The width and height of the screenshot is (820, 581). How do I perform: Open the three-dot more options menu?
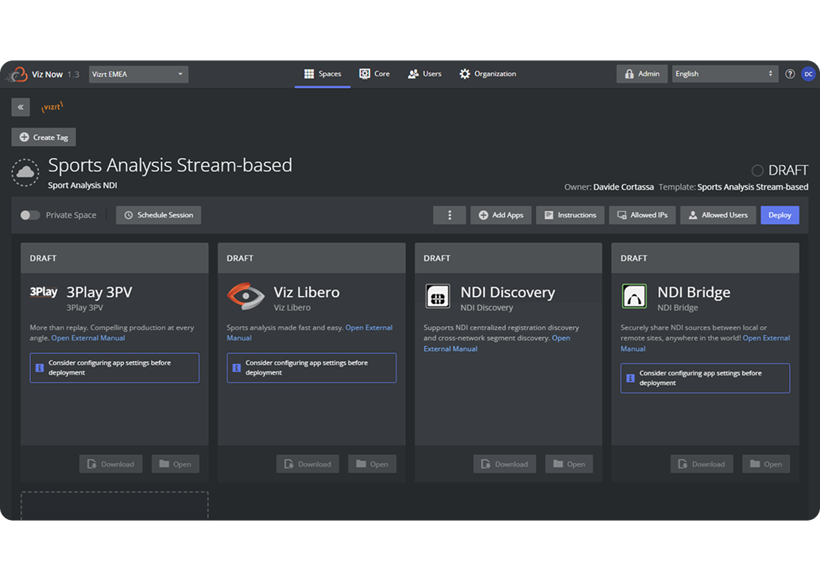coord(450,215)
